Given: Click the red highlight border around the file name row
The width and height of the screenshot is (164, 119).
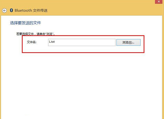Looking at the screenshot, I should 83,53.
